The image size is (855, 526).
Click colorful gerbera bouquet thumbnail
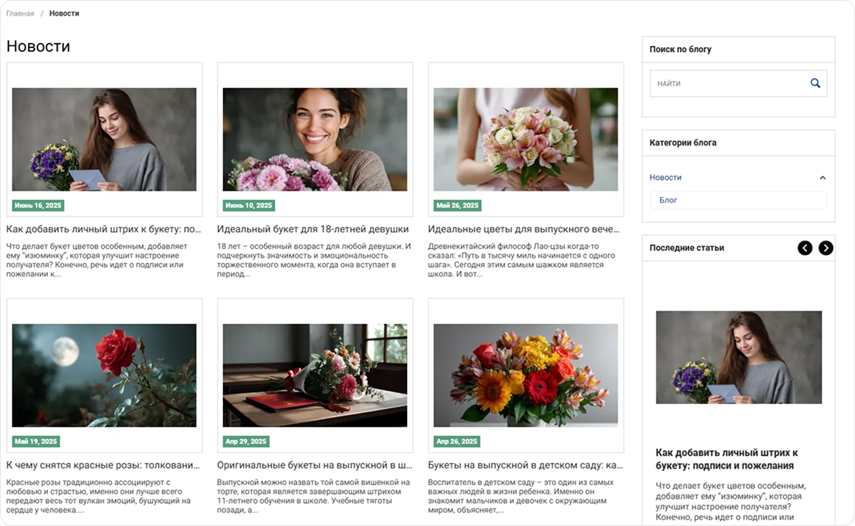[525, 375]
